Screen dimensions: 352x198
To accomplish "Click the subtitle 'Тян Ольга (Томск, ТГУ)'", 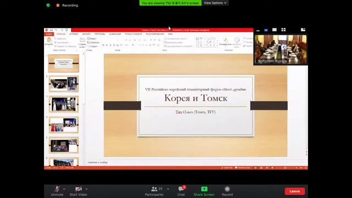I will [196, 112].
